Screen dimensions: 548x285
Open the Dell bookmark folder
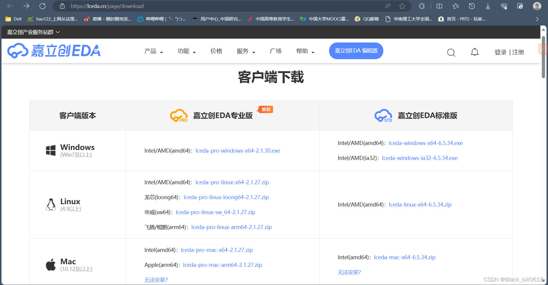tap(13, 19)
